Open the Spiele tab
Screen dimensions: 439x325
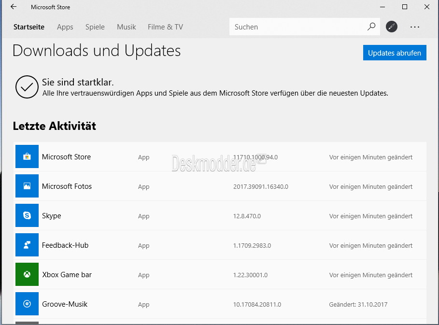coord(95,27)
